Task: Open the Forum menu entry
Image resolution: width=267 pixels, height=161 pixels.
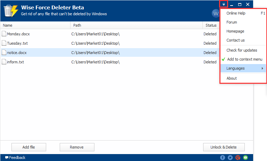Action: [x=232, y=22]
